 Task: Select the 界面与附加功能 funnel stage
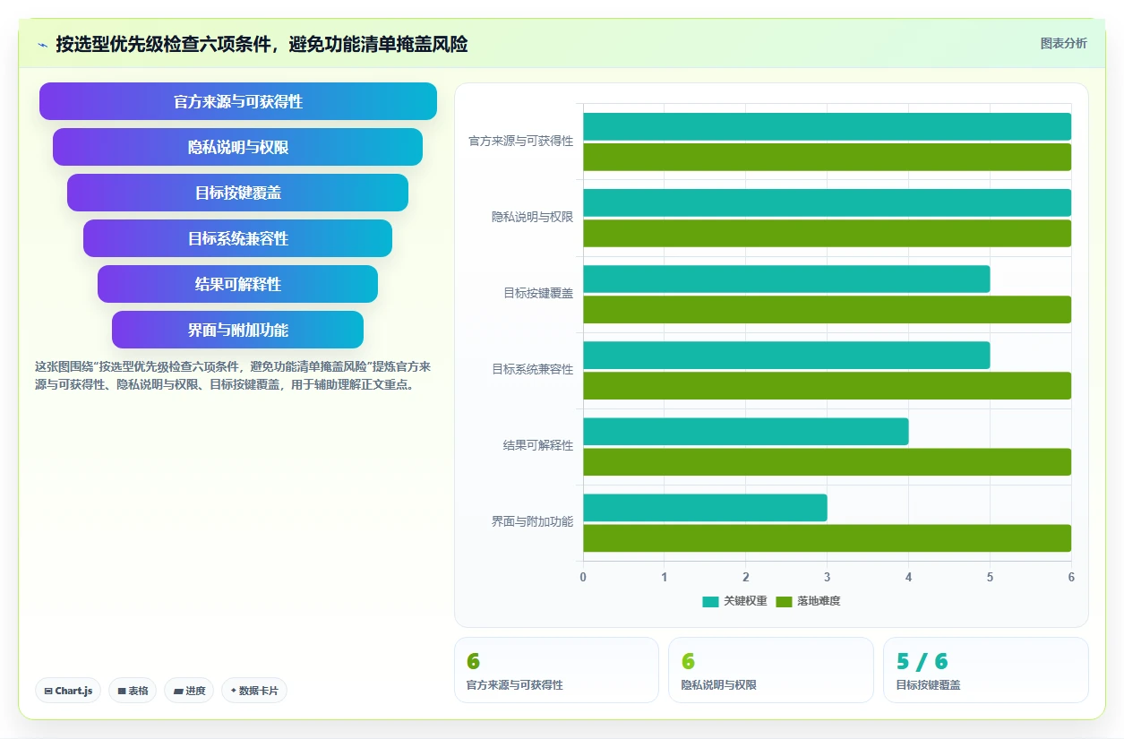coord(237,330)
